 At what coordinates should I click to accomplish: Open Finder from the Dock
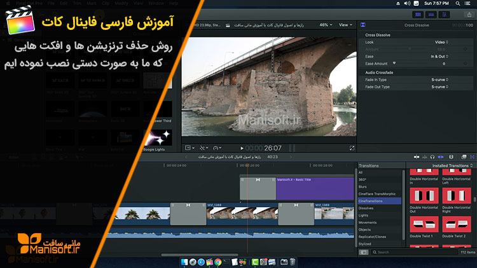pyautogui.click(x=184, y=262)
